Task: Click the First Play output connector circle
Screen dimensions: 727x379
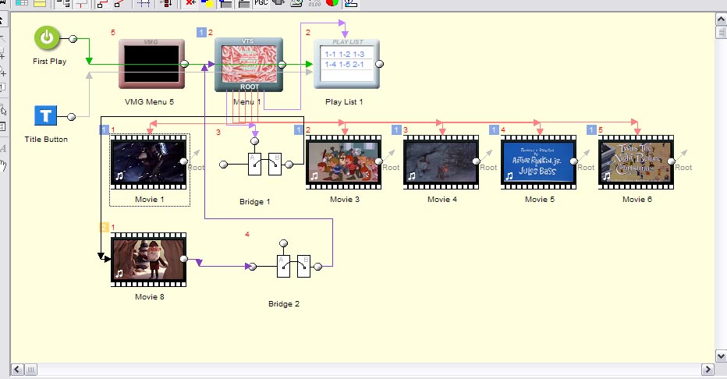Action: coord(73,39)
